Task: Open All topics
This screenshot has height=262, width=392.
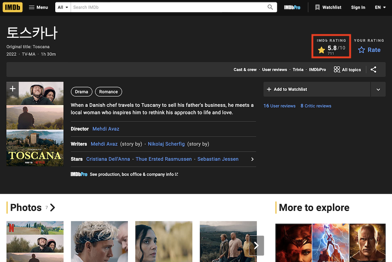Action: coord(347,69)
